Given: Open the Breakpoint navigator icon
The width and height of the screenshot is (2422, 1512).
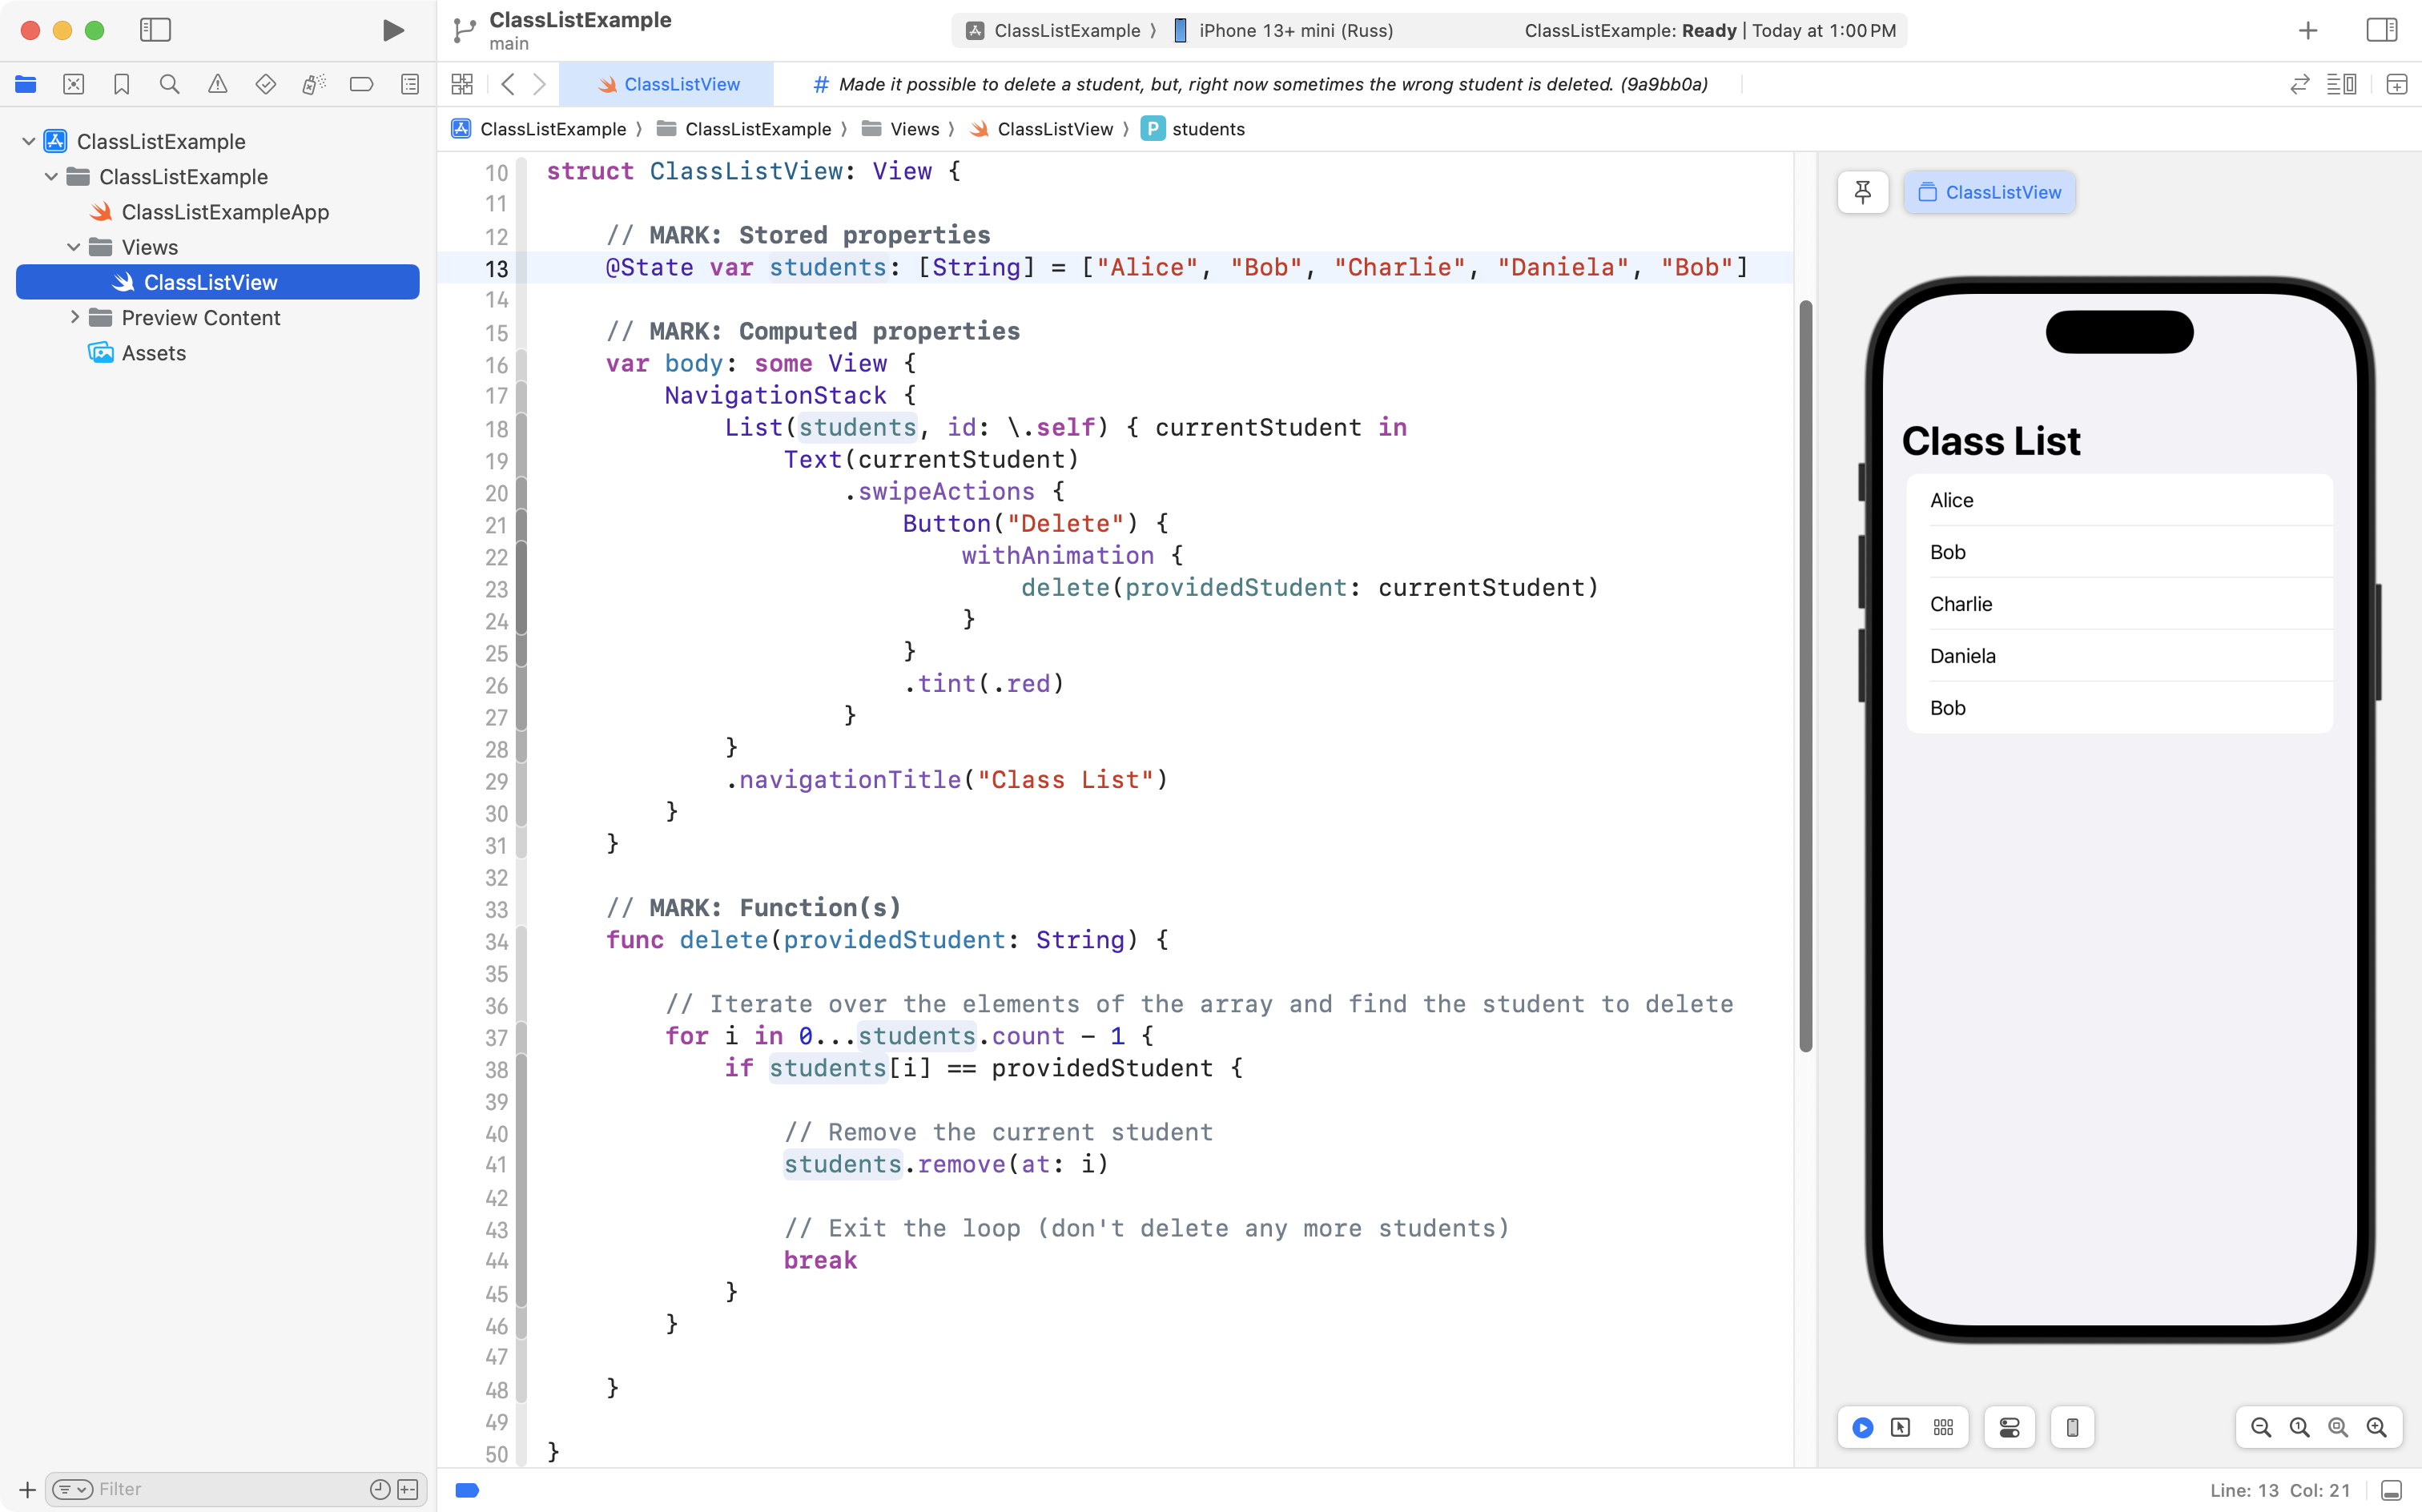Looking at the screenshot, I should [361, 84].
